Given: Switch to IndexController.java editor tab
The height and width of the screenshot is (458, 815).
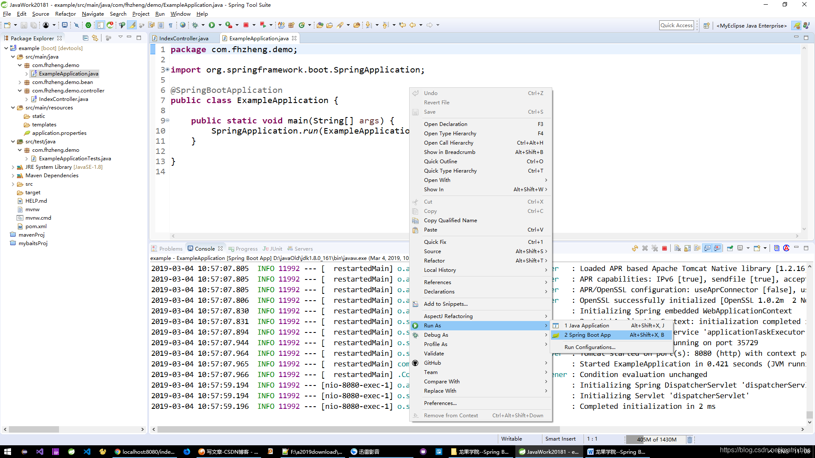Looking at the screenshot, I should coord(183,38).
